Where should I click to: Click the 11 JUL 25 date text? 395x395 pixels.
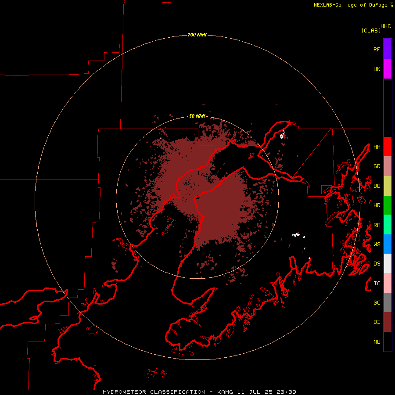pos(255,392)
